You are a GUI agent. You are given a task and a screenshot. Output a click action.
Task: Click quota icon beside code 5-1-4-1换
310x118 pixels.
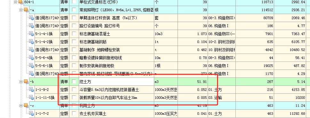pyautogui.click(x=32, y=34)
